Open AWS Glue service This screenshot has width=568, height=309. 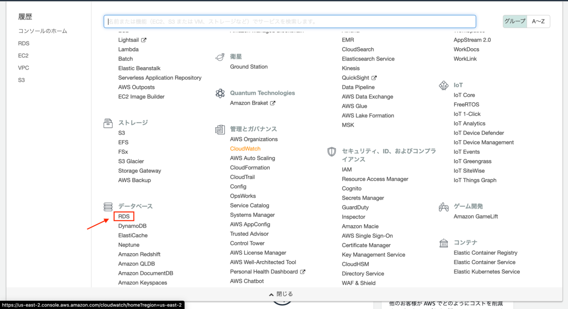point(355,106)
